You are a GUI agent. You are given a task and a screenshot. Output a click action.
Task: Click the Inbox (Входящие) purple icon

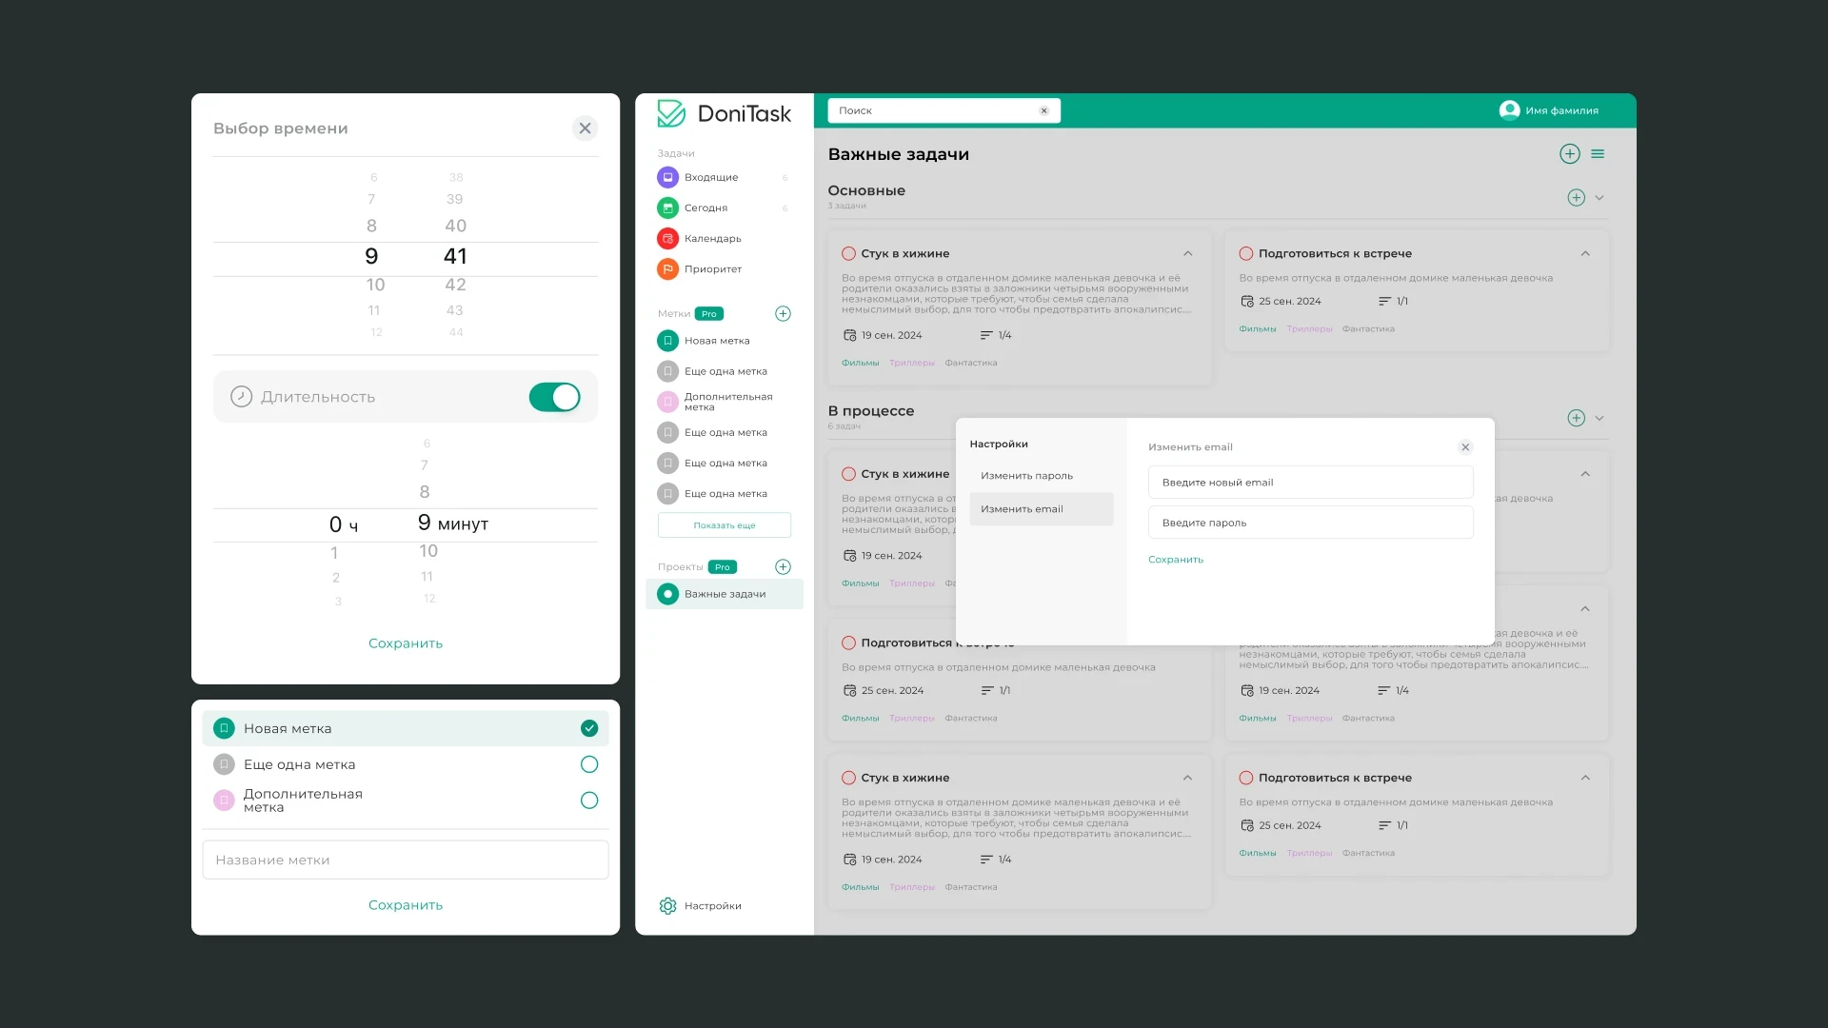pyautogui.click(x=667, y=177)
